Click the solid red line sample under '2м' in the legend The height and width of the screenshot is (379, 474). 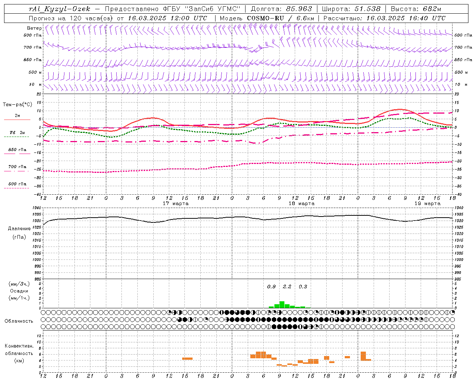[17, 120]
